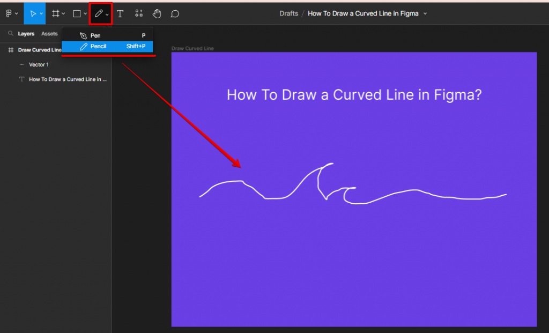Select the Text tool
The width and height of the screenshot is (549, 333).
[x=120, y=13]
